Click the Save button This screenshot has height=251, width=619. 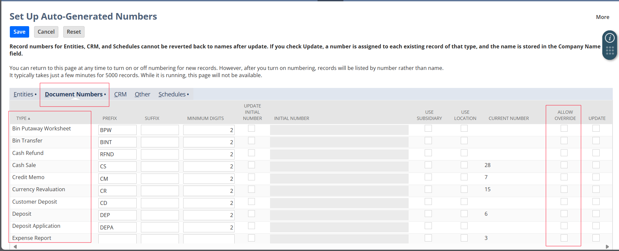(x=19, y=32)
